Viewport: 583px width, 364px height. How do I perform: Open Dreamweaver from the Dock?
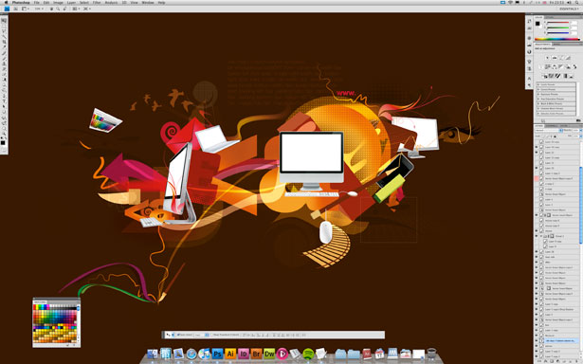(269, 354)
